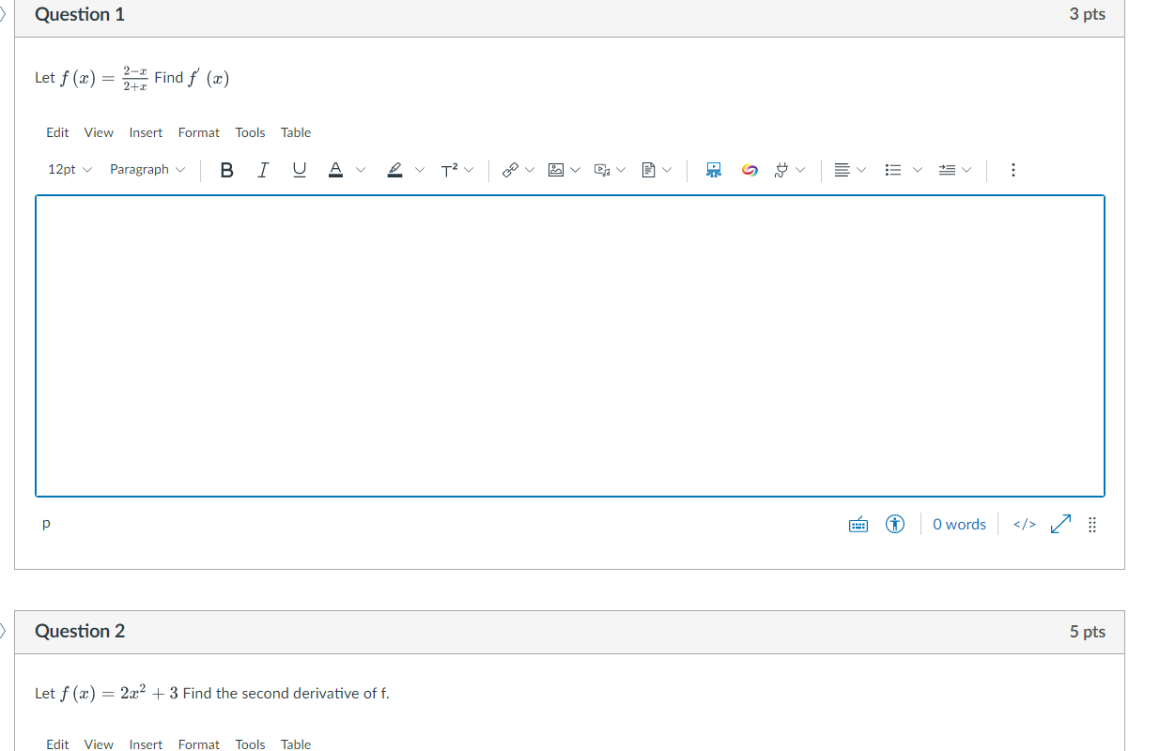
Task: Open the HTML code editor
Action: pos(1023,524)
